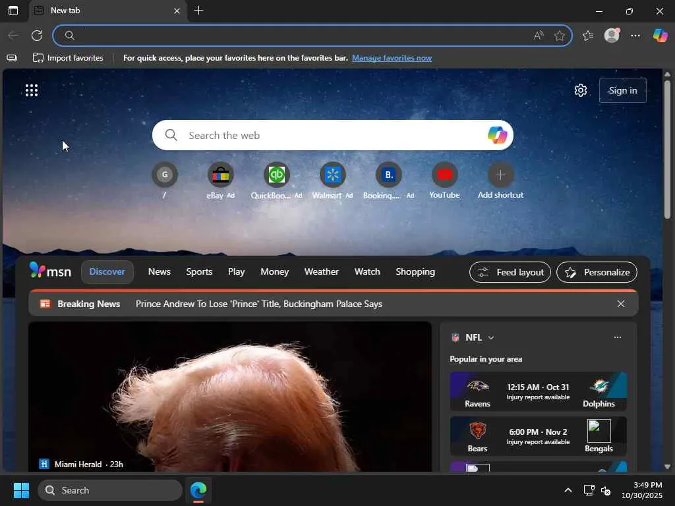Open the Miami Herald story image
This screenshot has height=506, width=675.
pos(230,397)
